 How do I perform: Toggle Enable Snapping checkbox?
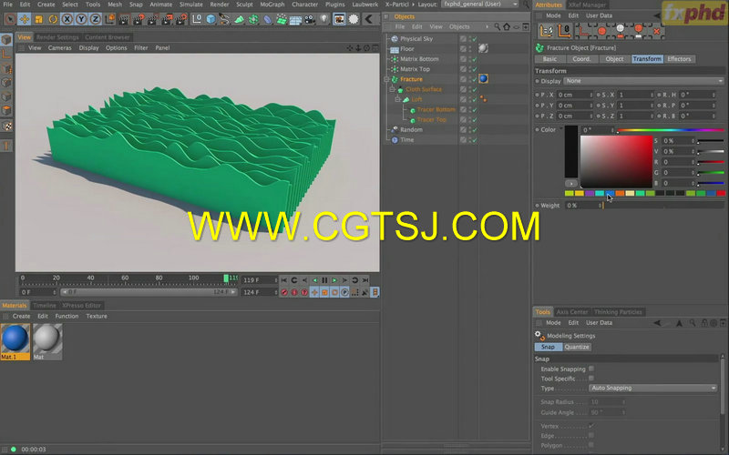[x=591, y=369]
